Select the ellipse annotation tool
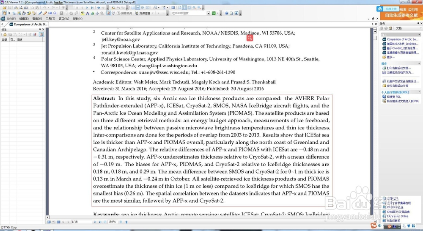 [x=55, y=13]
